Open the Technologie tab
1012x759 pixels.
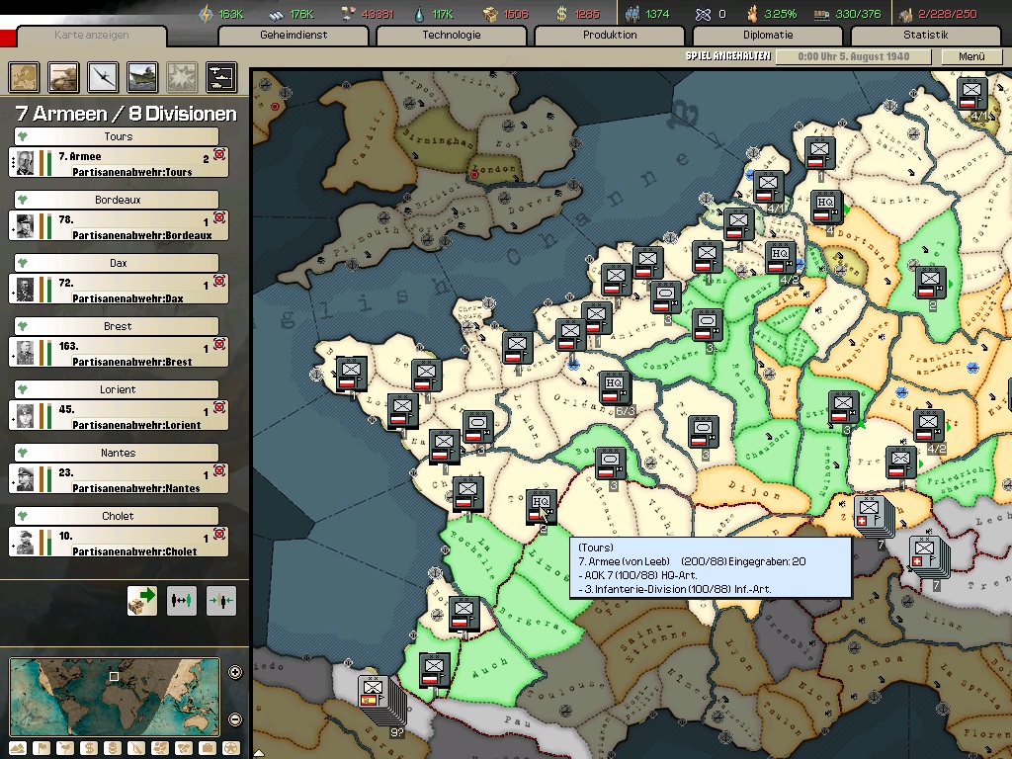click(x=452, y=35)
